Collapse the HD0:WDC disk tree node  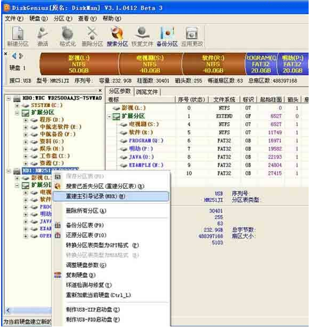pos(8,98)
